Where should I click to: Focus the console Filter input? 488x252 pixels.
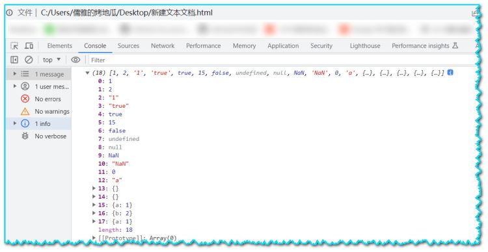point(282,60)
